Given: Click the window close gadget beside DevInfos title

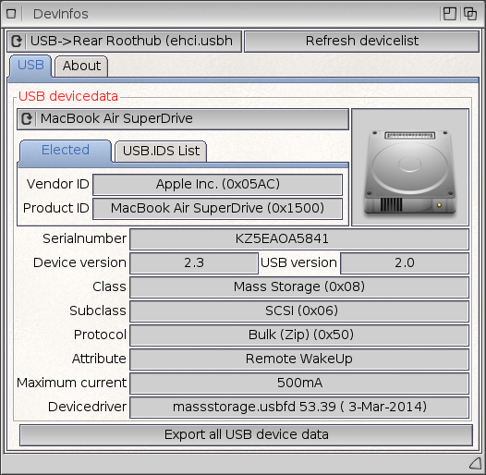Looking at the screenshot, I should [x=11, y=14].
